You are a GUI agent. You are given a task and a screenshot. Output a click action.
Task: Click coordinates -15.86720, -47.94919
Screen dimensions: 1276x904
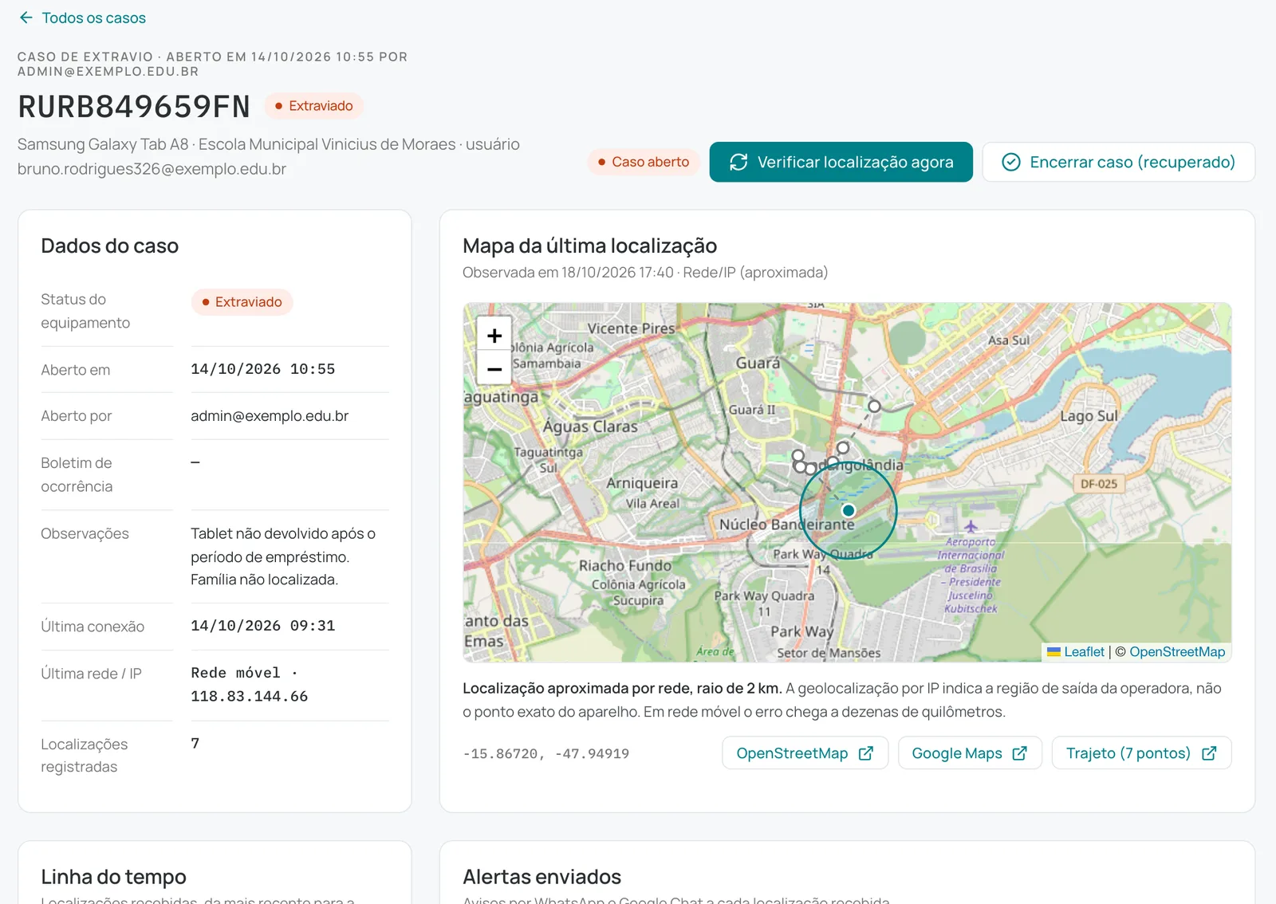tap(545, 753)
